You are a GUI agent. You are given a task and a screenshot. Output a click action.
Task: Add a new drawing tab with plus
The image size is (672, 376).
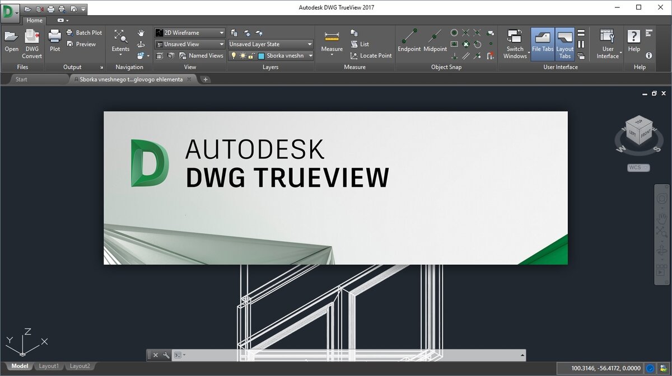point(206,79)
